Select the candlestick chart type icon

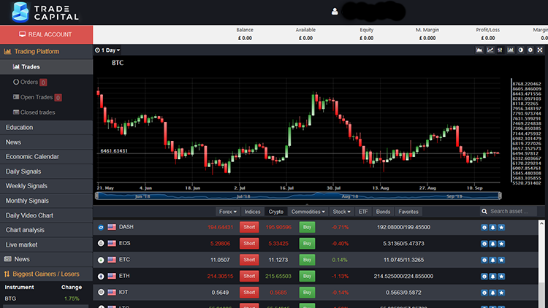point(500,50)
